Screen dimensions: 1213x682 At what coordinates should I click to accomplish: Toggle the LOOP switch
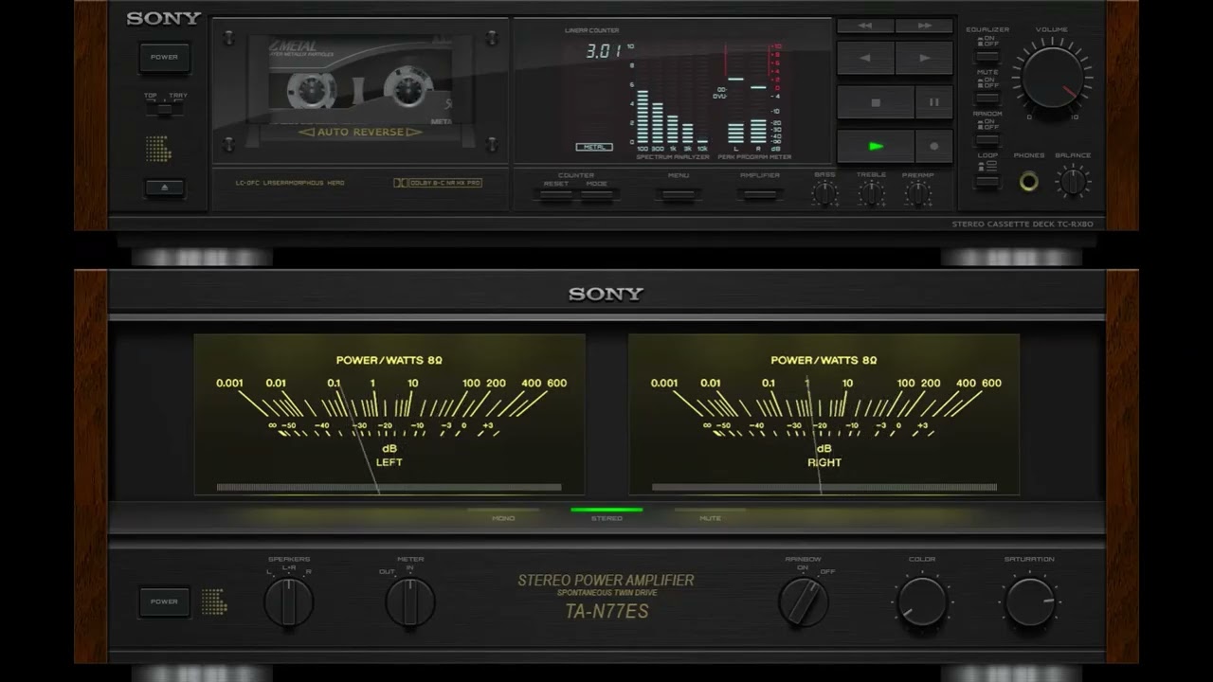(987, 180)
